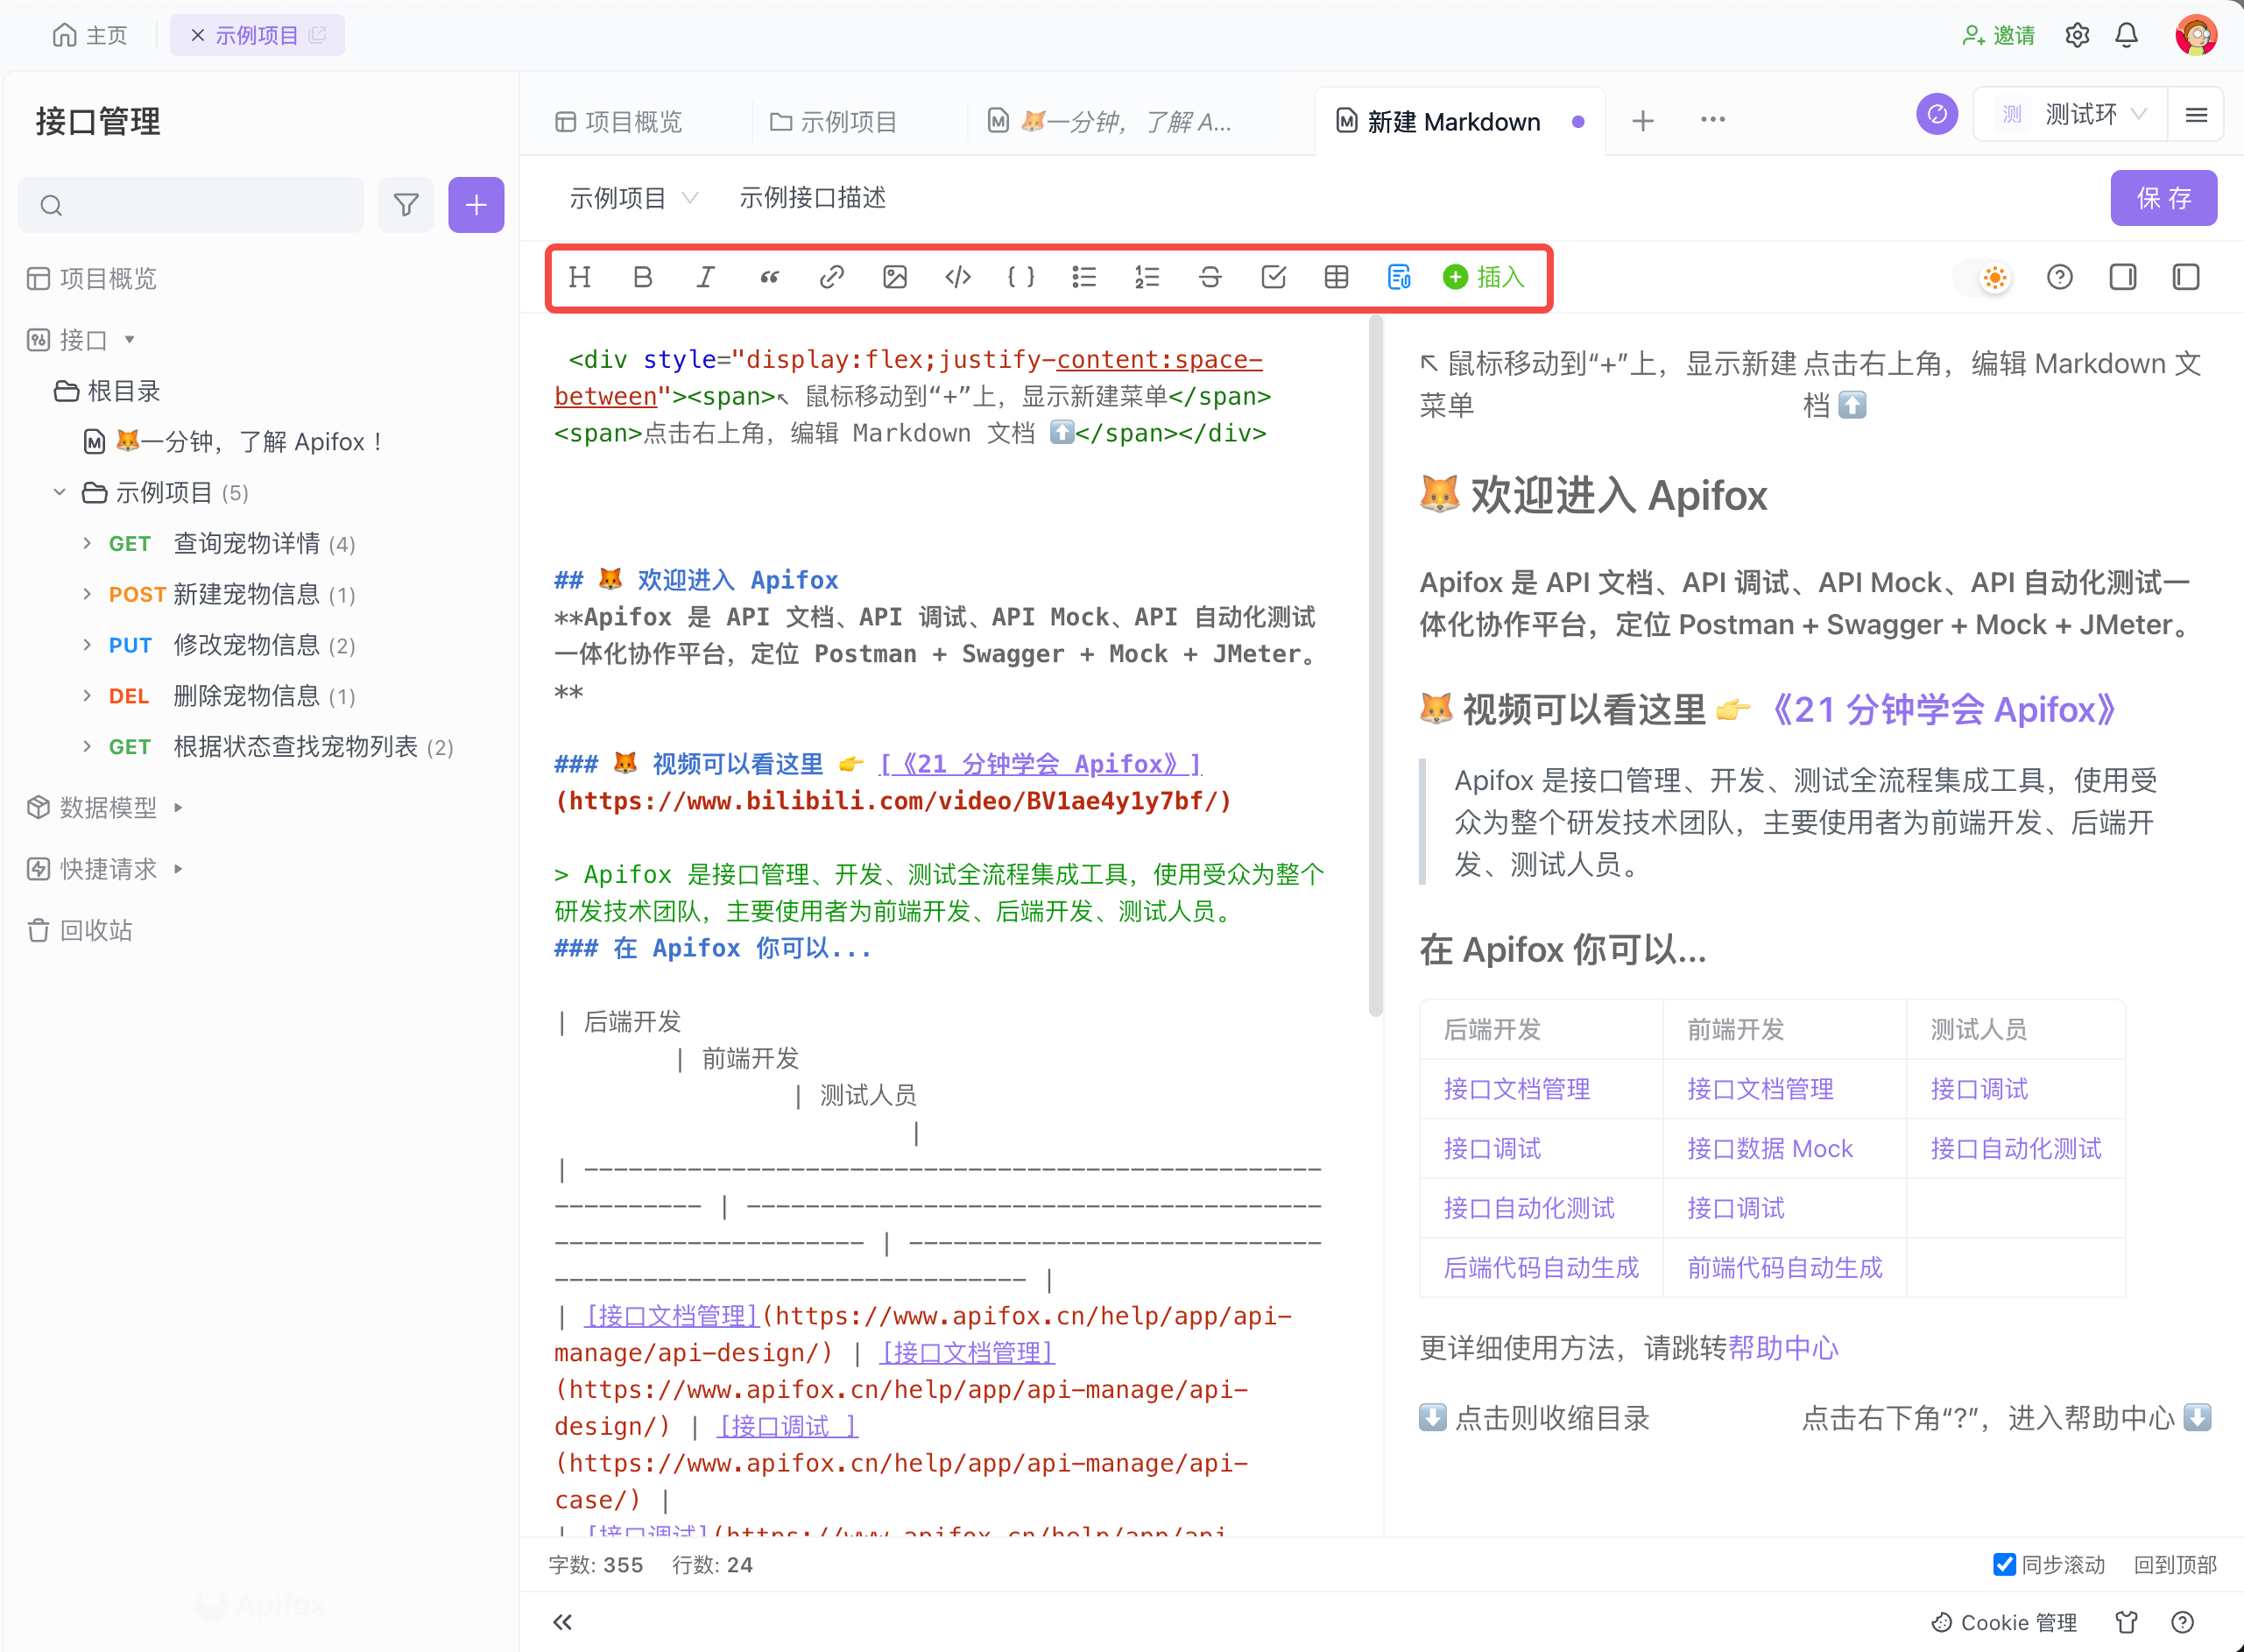
Task: Open user avatar menu
Action: click(x=2196, y=35)
